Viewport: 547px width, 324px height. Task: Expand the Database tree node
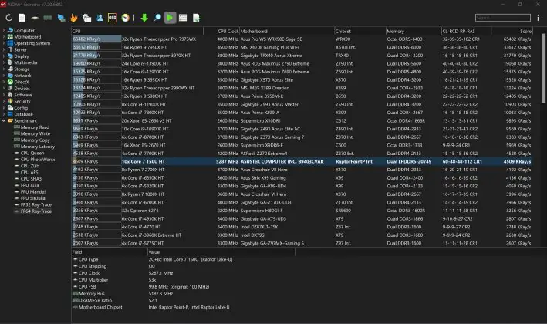point(4,114)
